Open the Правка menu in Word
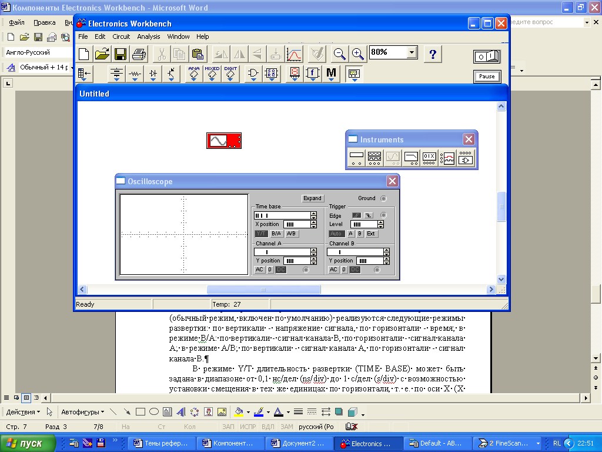 (45, 22)
